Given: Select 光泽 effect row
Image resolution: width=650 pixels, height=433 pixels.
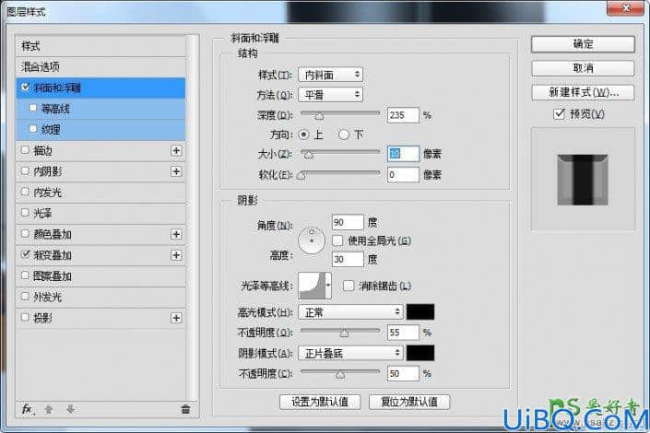Looking at the screenshot, I should [x=101, y=213].
